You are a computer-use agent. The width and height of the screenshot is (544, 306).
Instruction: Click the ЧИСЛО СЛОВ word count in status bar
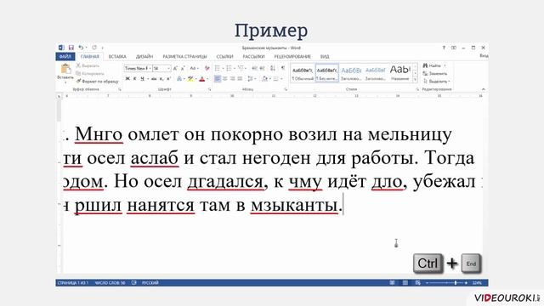point(110,283)
